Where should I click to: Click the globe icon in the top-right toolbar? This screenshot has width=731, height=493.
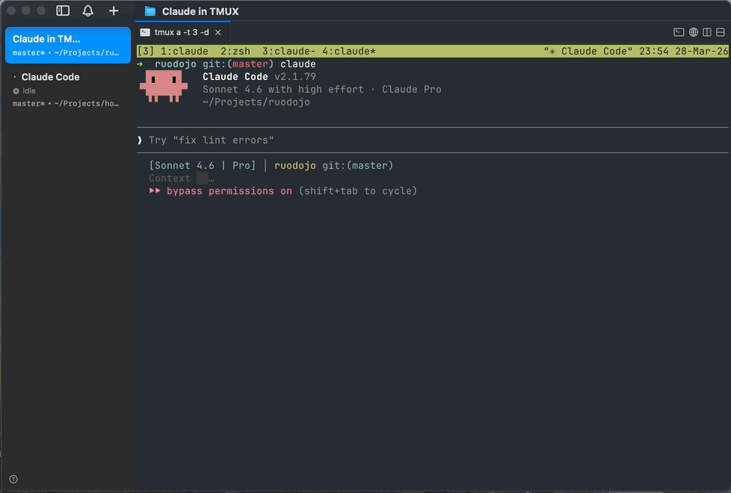coord(692,32)
